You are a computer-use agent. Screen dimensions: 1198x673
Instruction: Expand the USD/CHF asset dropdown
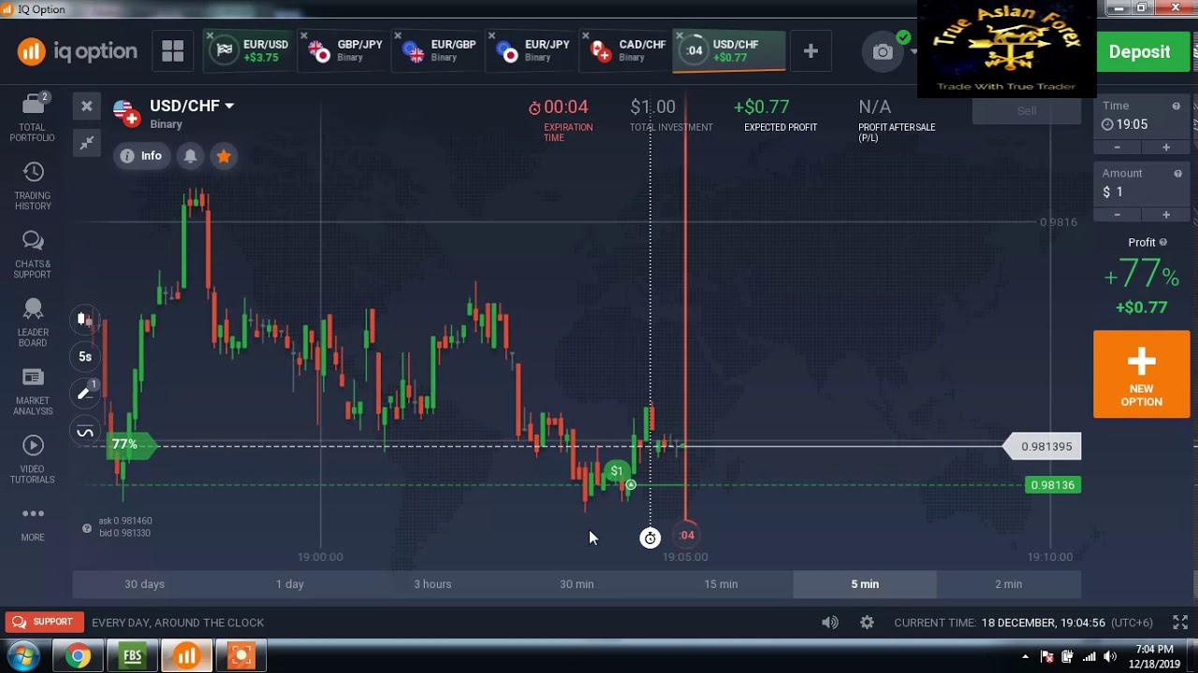(x=192, y=106)
